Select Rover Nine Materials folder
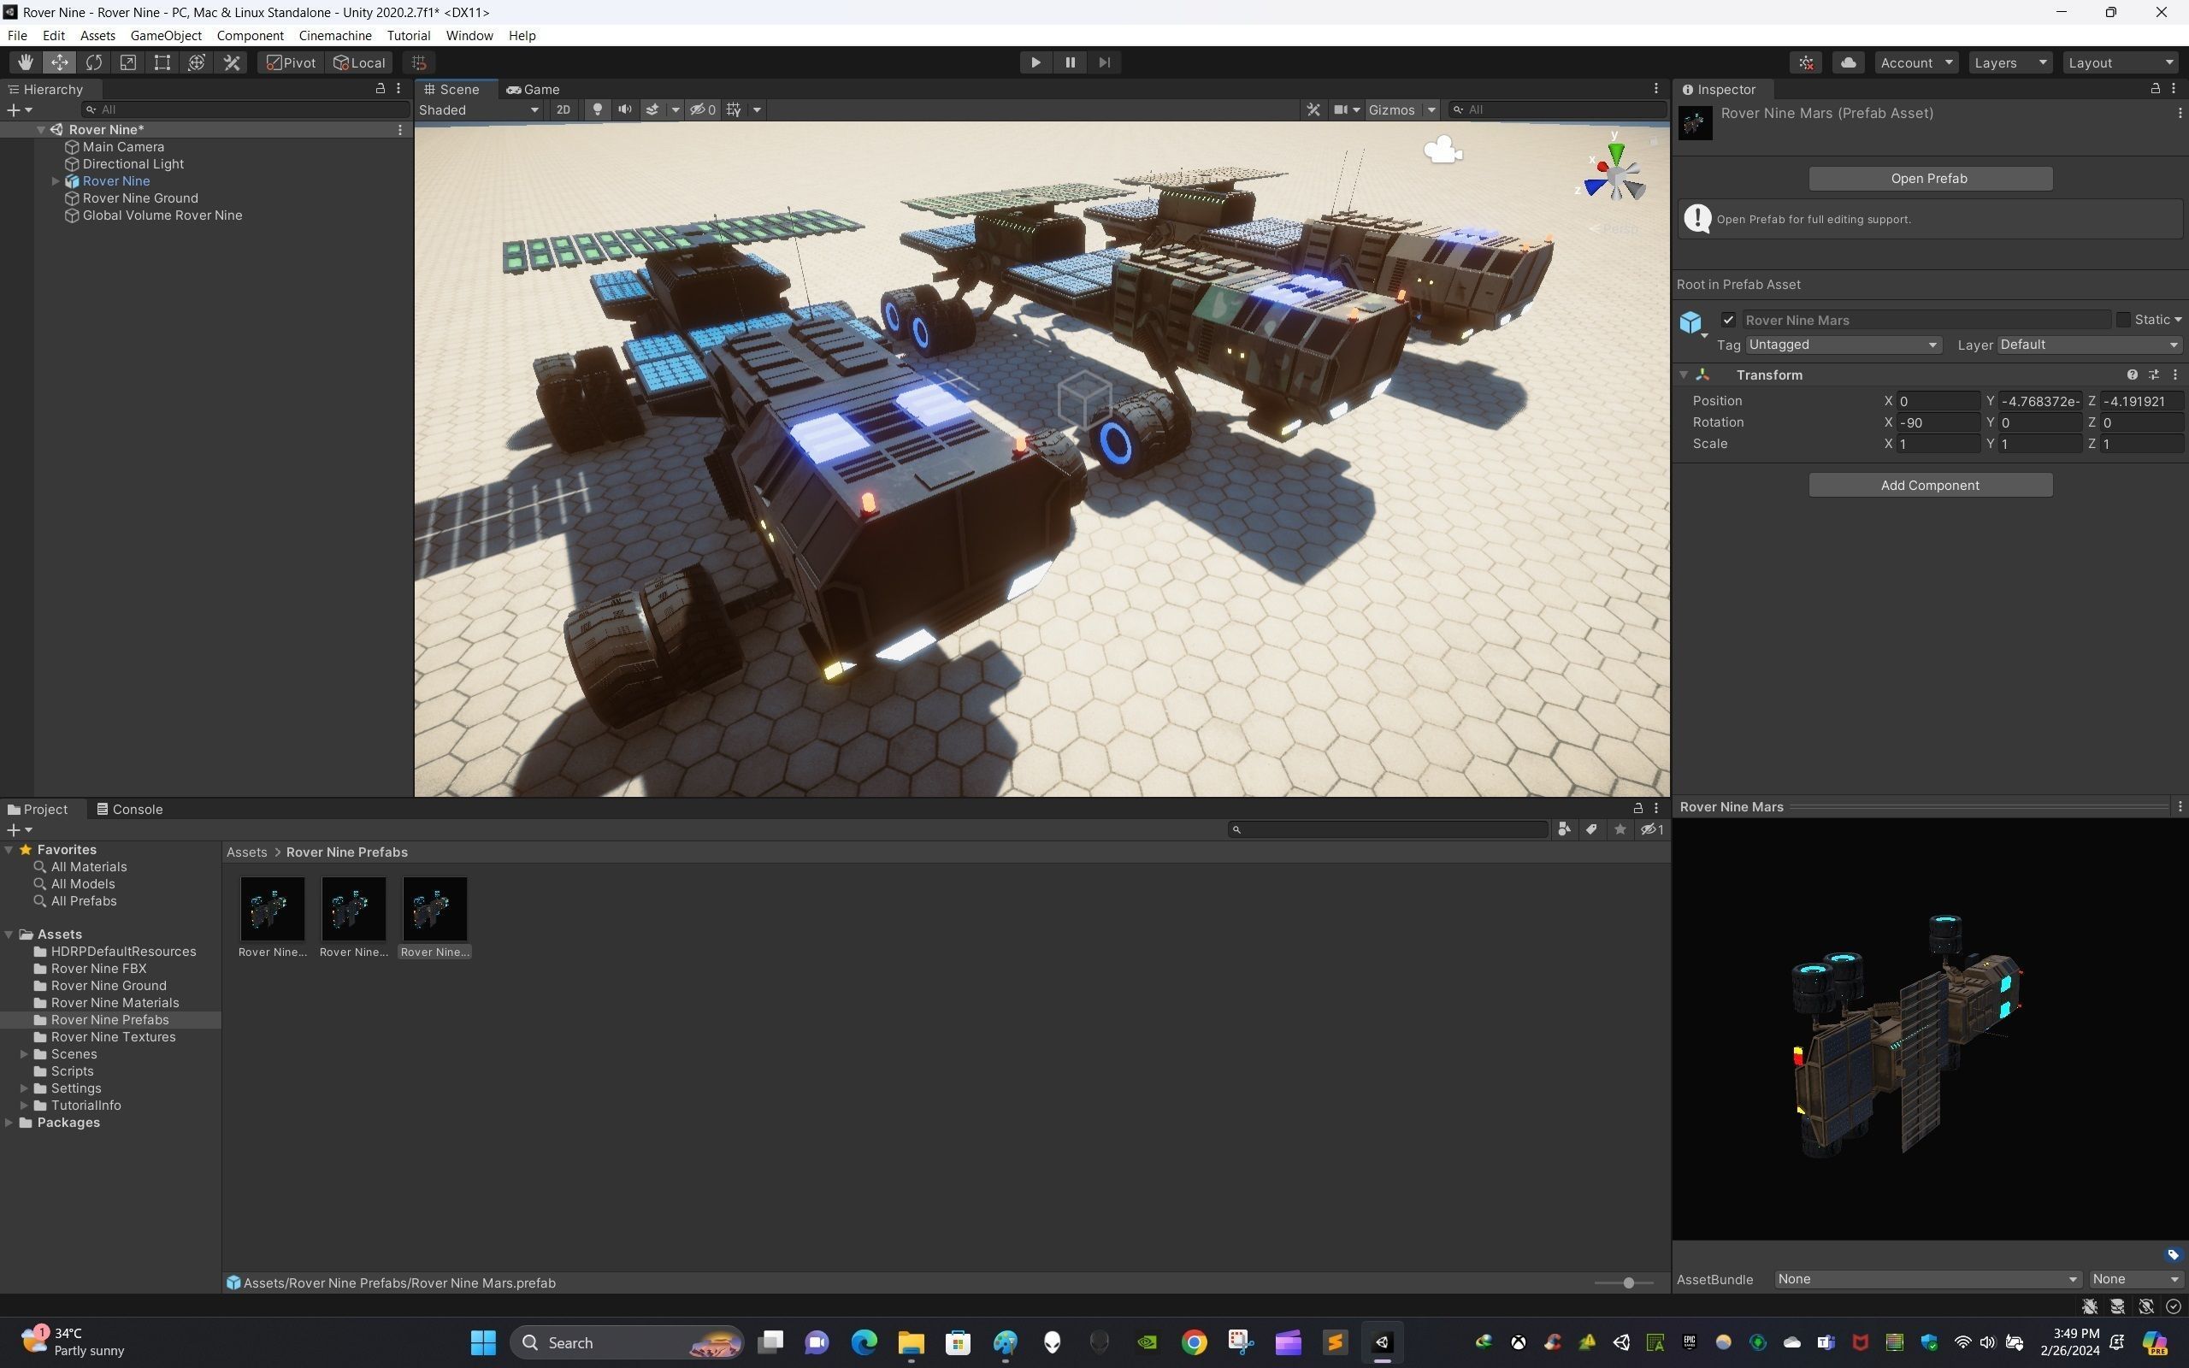 pyautogui.click(x=114, y=1002)
